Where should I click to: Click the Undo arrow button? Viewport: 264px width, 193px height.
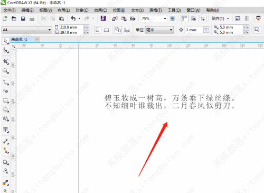pos(73,19)
